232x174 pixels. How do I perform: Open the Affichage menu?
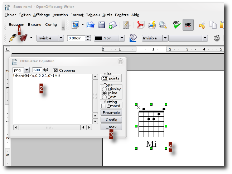click(42, 15)
